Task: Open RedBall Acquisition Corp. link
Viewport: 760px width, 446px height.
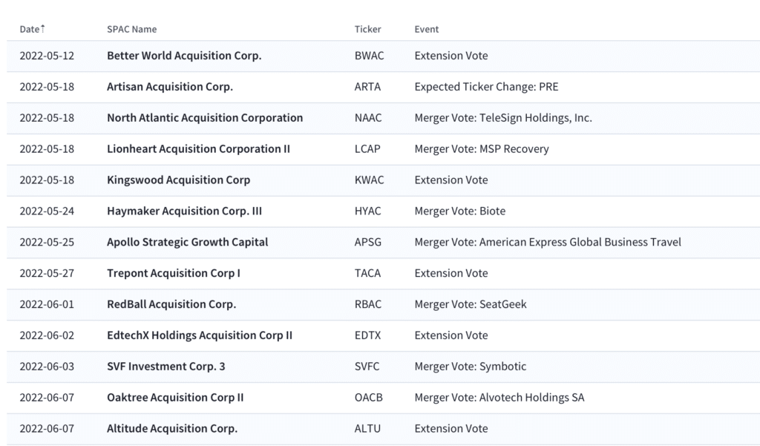Action: 171,304
